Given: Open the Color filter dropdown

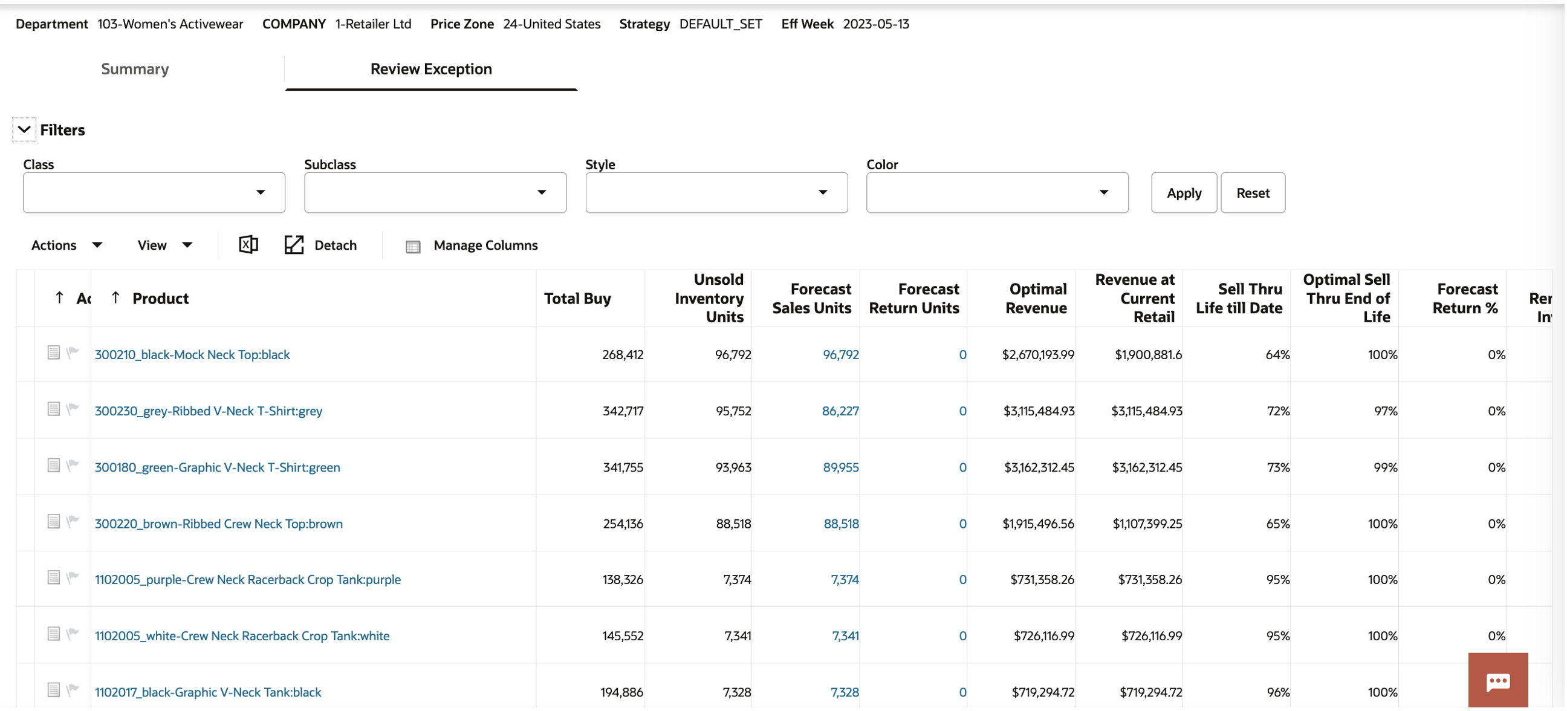Looking at the screenshot, I should [1103, 193].
